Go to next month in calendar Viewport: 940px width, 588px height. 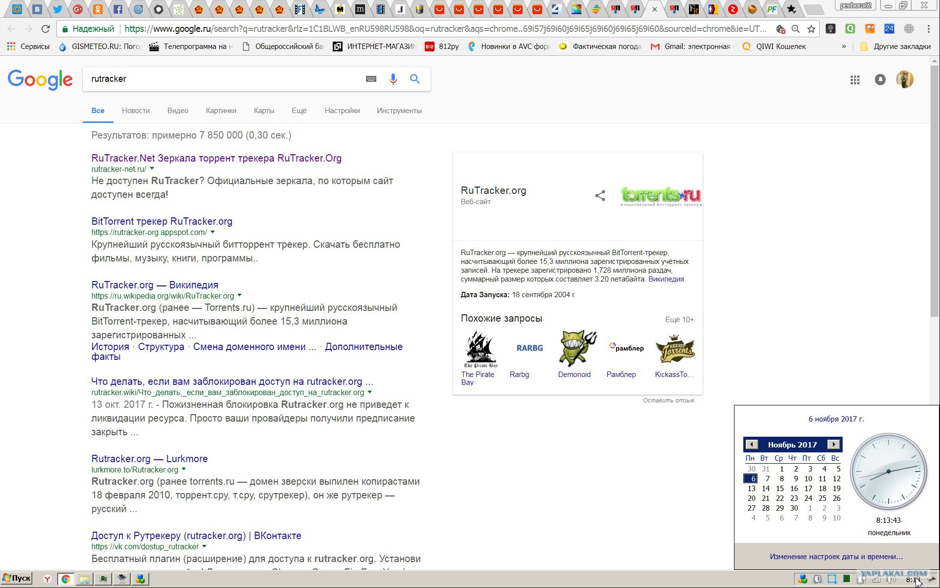click(x=833, y=445)
